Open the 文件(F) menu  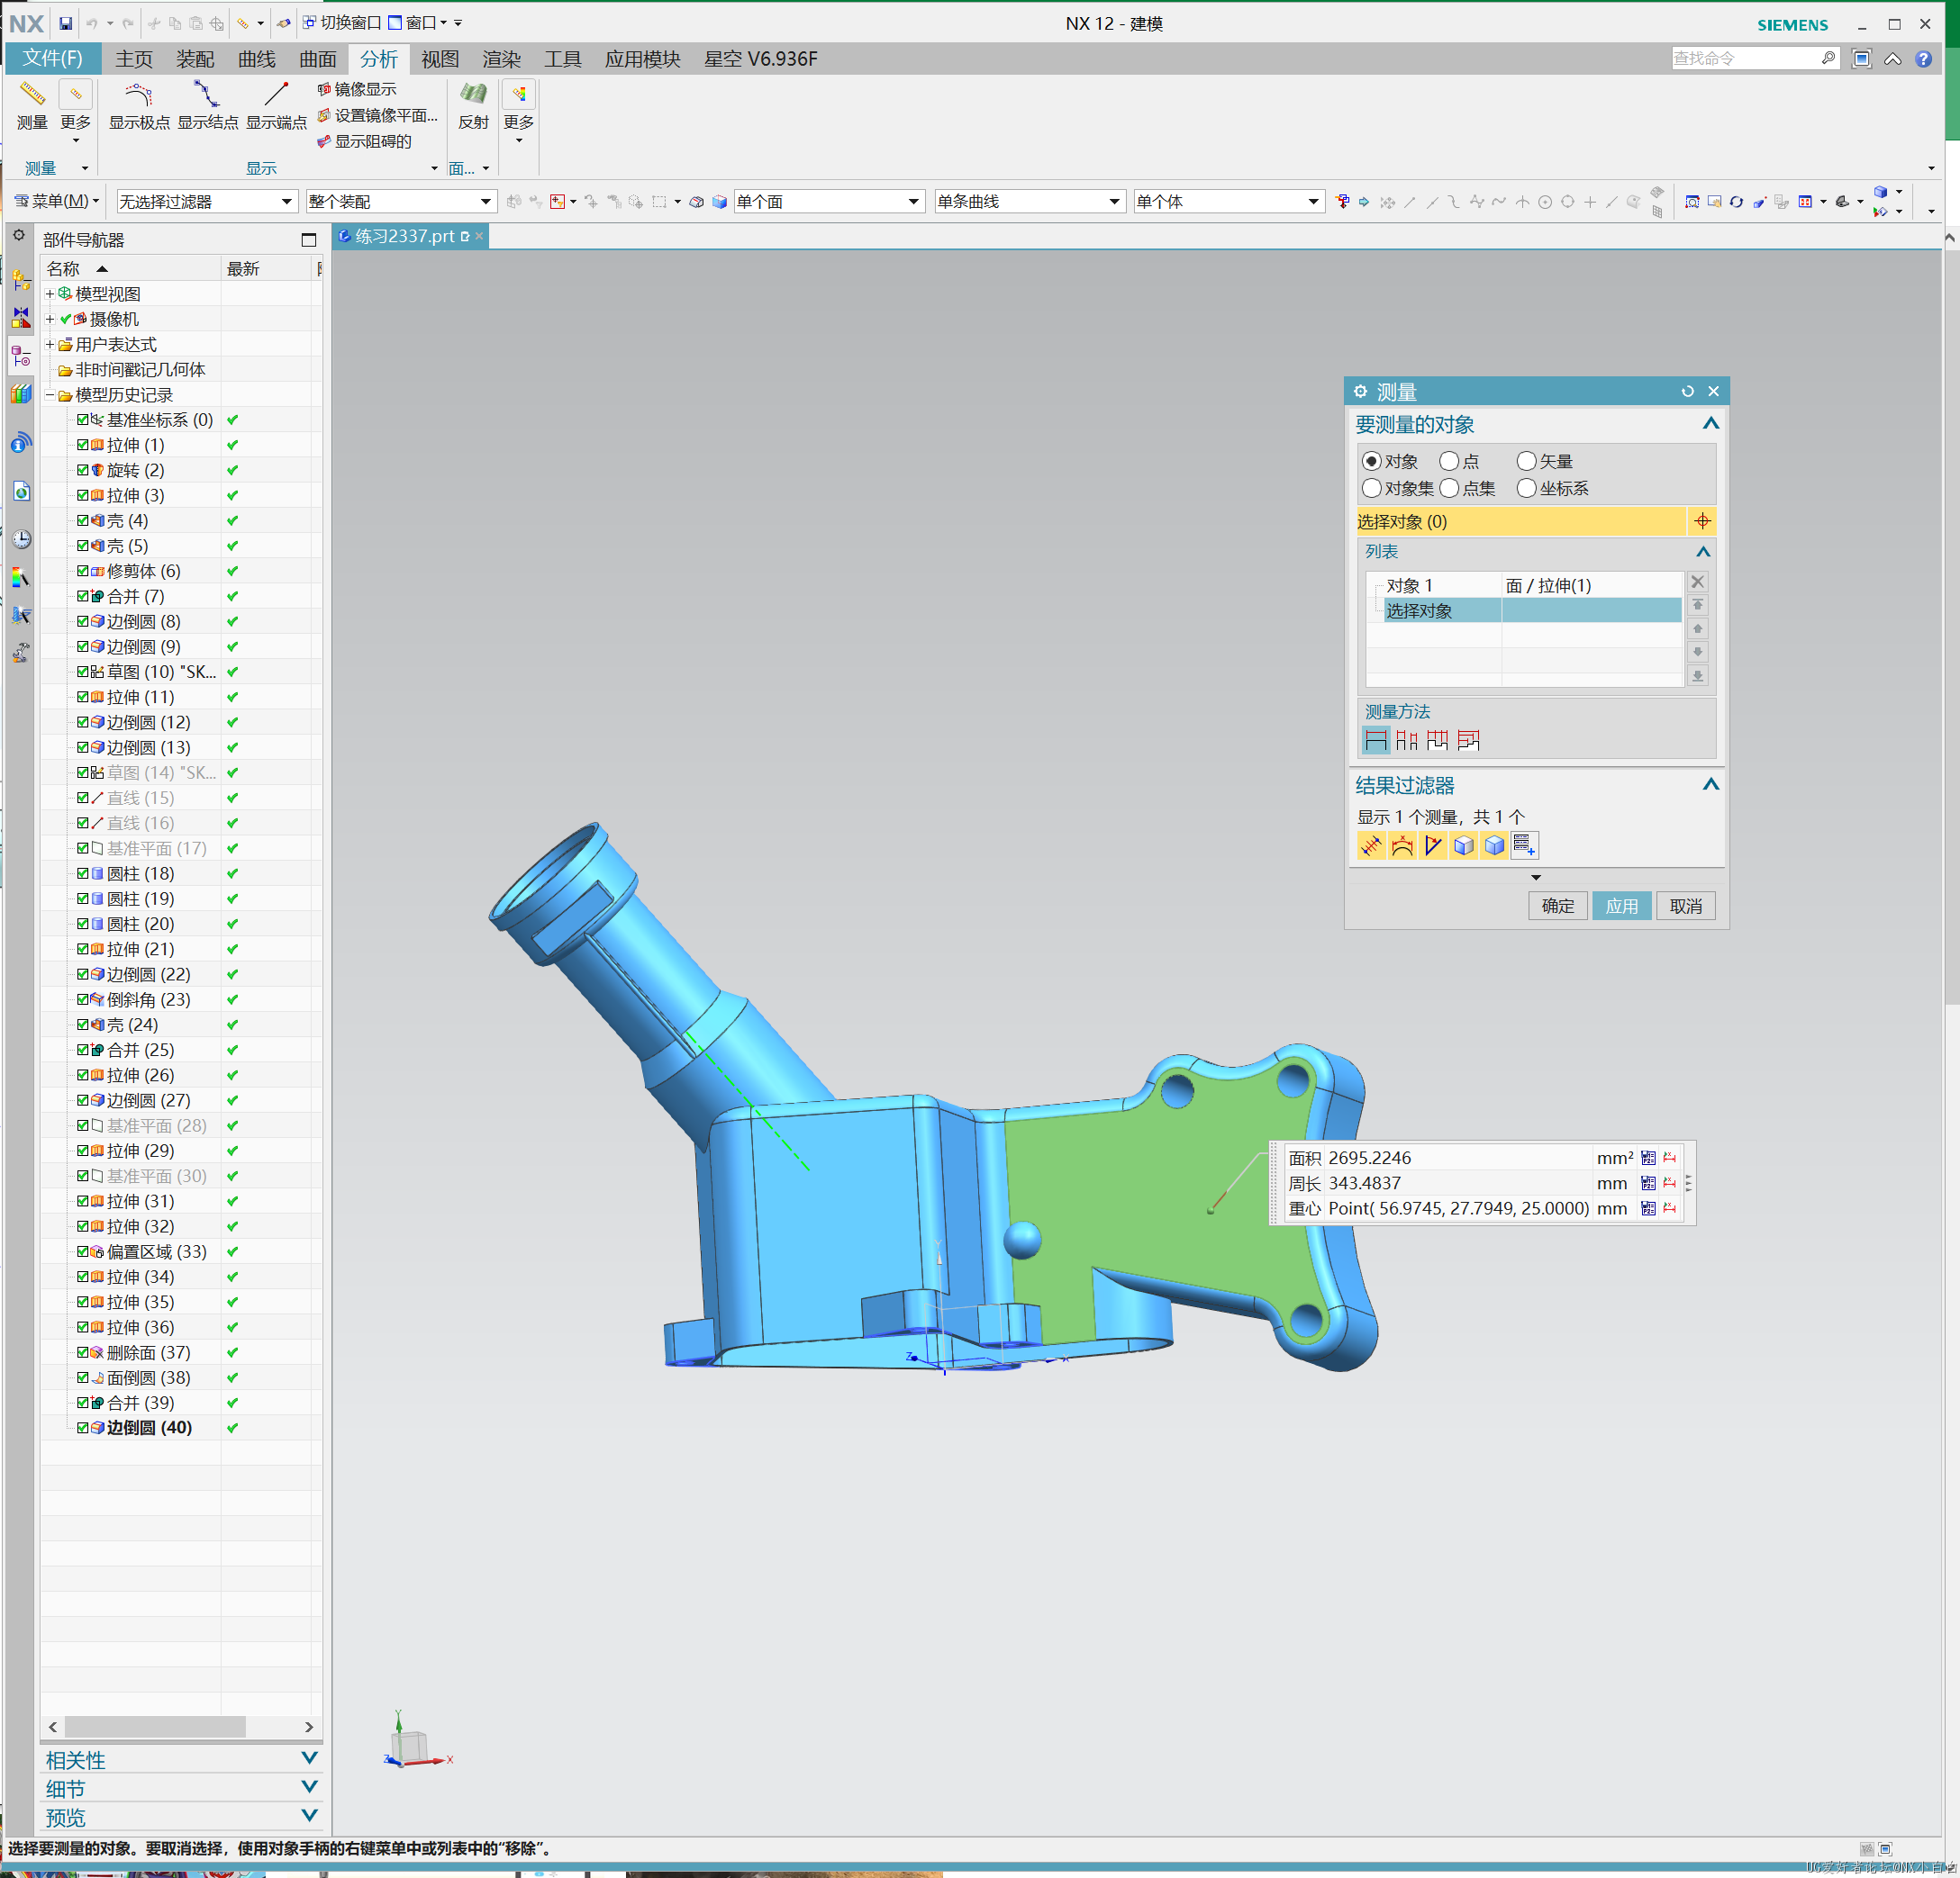(x=53, y=59)
